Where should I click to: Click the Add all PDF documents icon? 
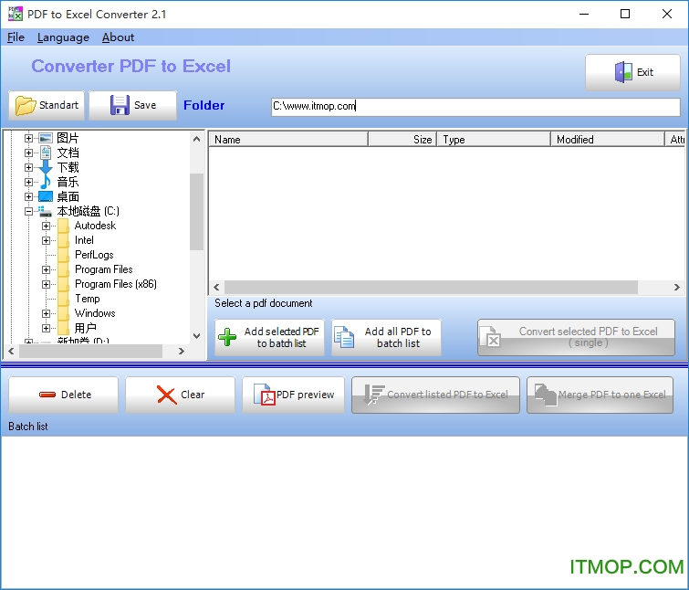click(x=344, y=337)
